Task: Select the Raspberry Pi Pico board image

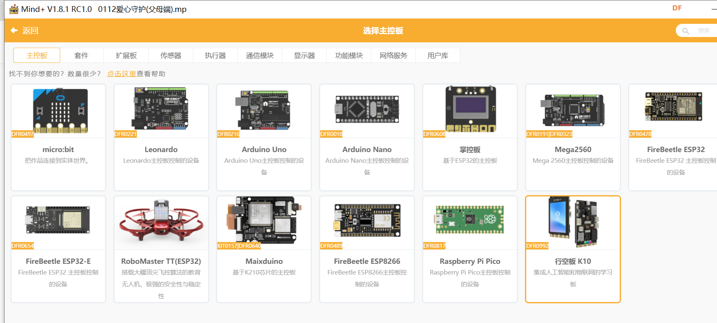Action: [x=469, y=220]
